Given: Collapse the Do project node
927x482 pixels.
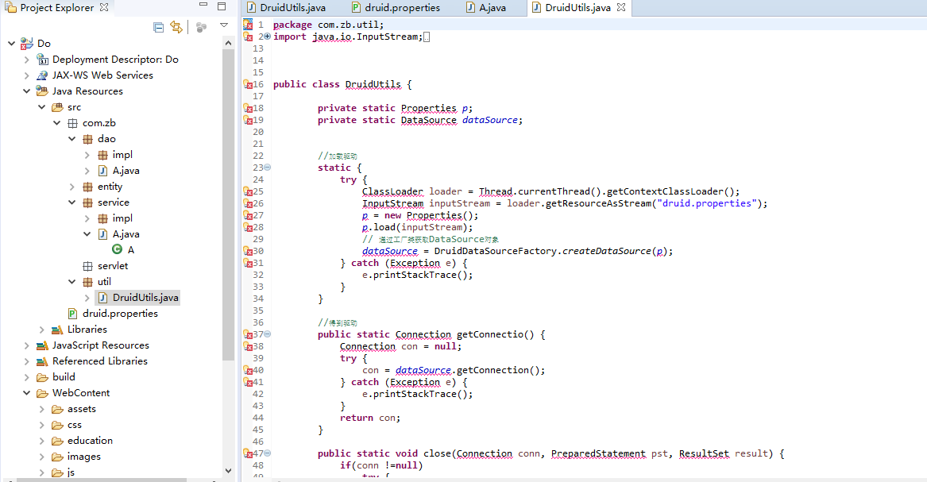Looking at the screenshot, I should pyautogui.click(x=11, y=43).
